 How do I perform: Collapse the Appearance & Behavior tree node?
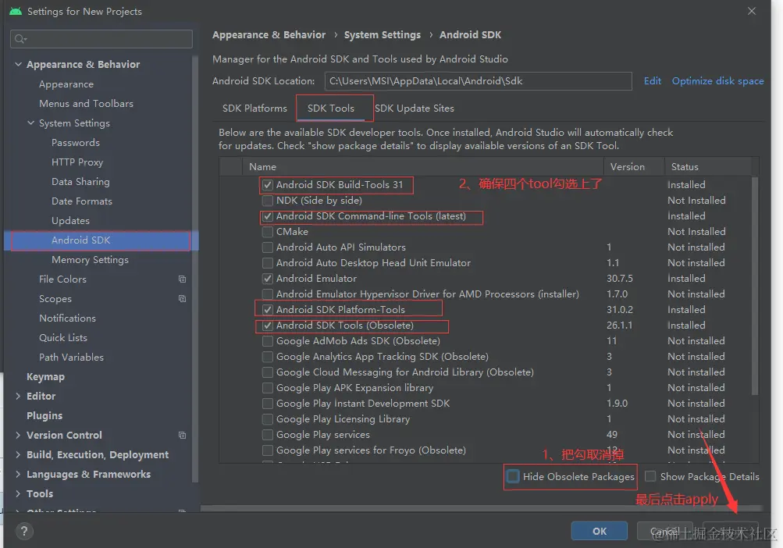coord(19,65)
